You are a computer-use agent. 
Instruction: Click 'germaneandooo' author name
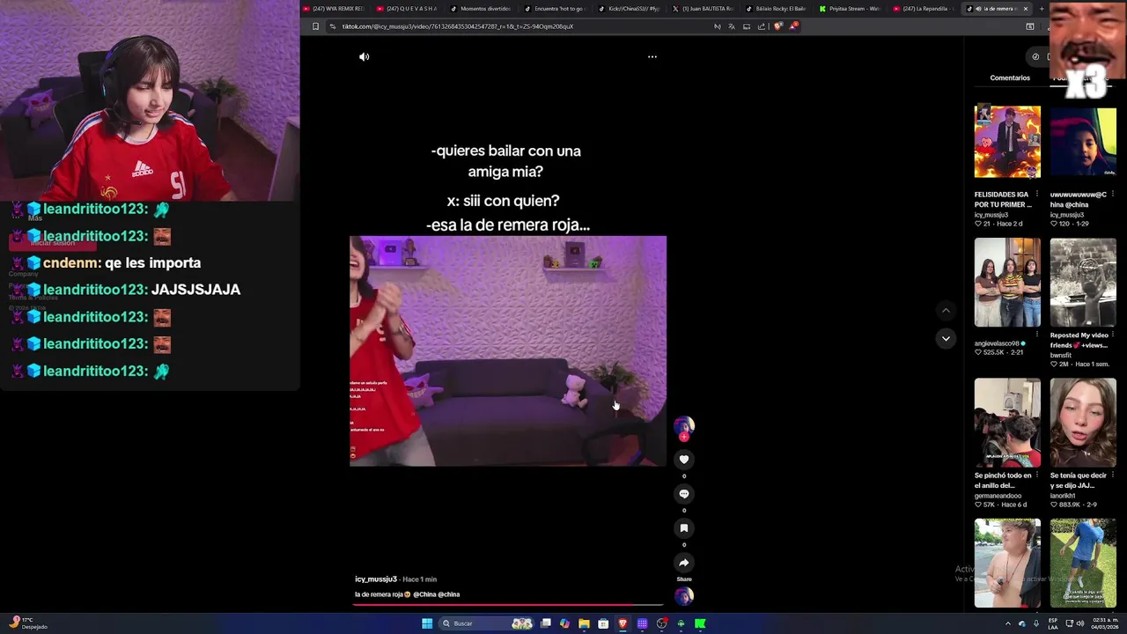(998, 496)
